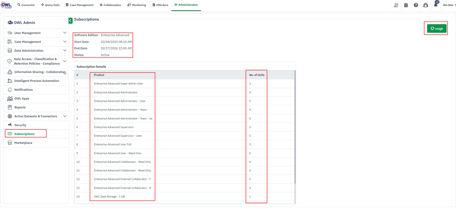This screenshot has width=456, height=209.
Task: Open the notifications bell with badge
Action: [x=436, y=5]
